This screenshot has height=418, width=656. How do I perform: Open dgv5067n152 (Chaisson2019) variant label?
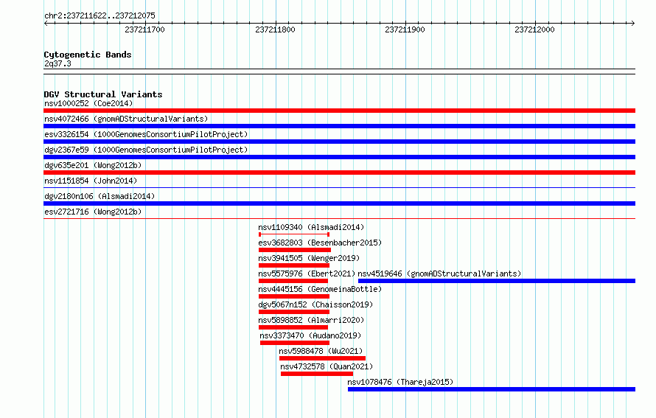[x=315, y=304]
